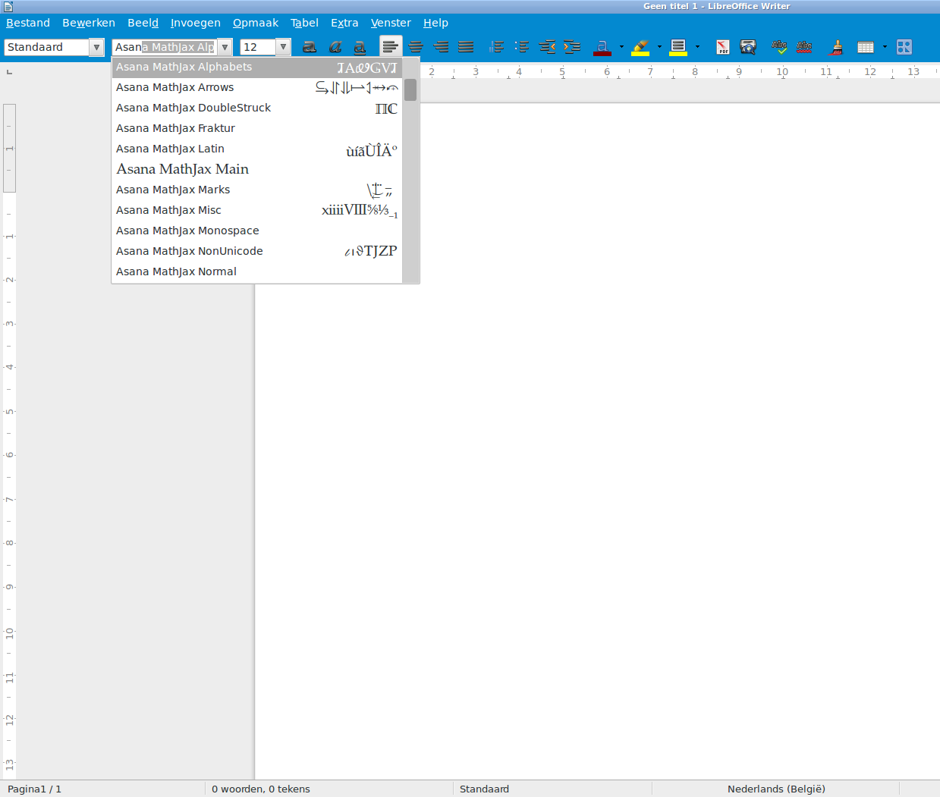The image size is (940, 797).
Task: Open font color dropdown arrow
Action: pos(621,47)
